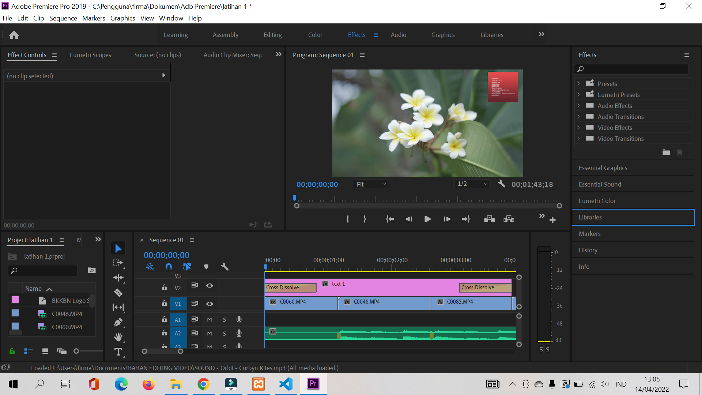Open the 1/2 playback resolution dropdown

click(472, 184)
